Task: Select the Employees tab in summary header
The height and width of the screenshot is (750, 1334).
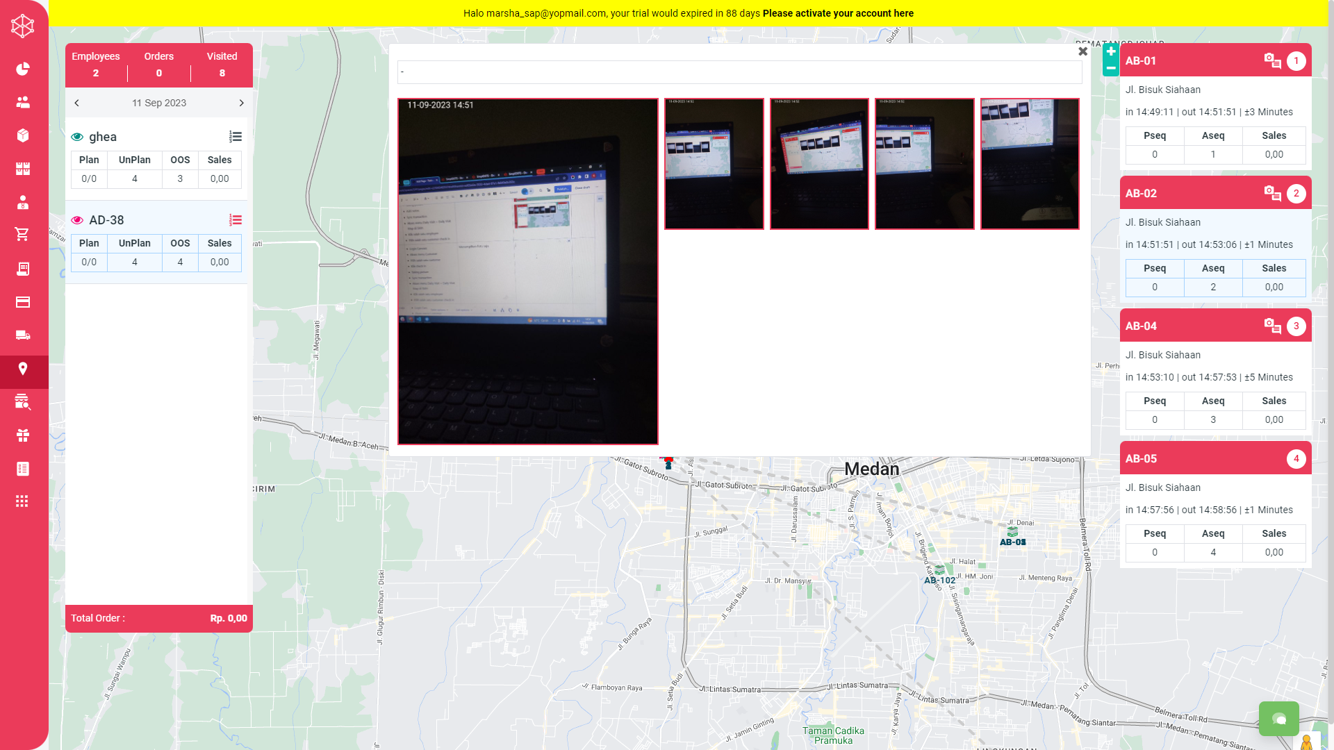Action: (x=96, y=65)
